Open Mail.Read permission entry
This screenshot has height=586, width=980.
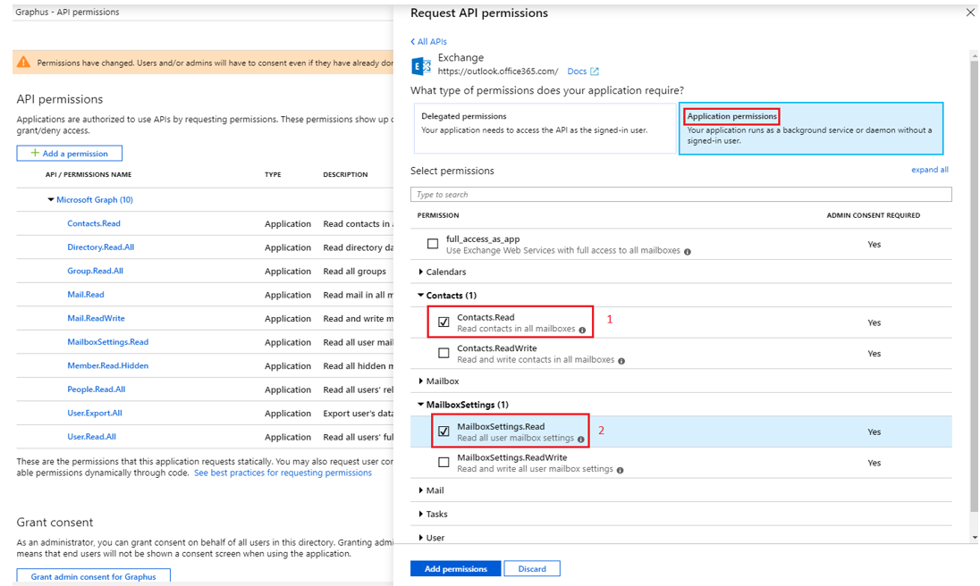86,295
